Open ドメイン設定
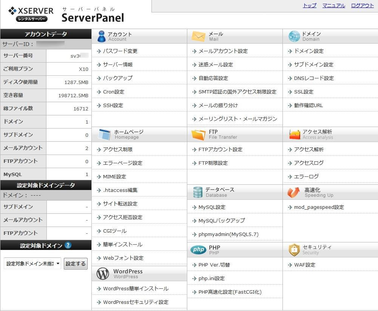The height and width of the screenshot is (311, 378). click(x=309, y=51)
